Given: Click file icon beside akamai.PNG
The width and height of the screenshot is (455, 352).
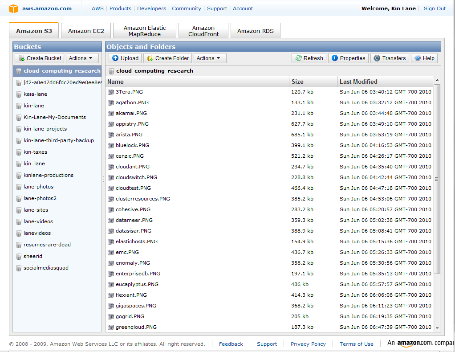Looking at the screenshot, I should [110, 114].
